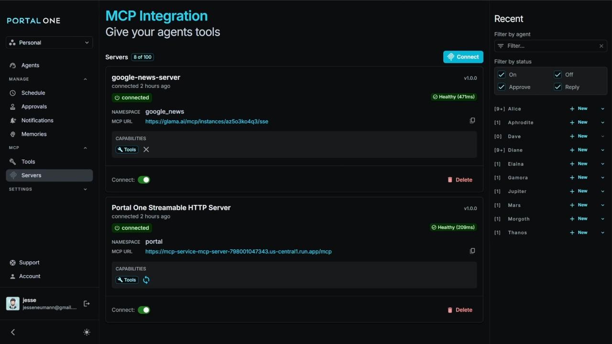Screen dimensions: 612x344
Task: Click the Connect button to add server
Action: pos(463,57)
